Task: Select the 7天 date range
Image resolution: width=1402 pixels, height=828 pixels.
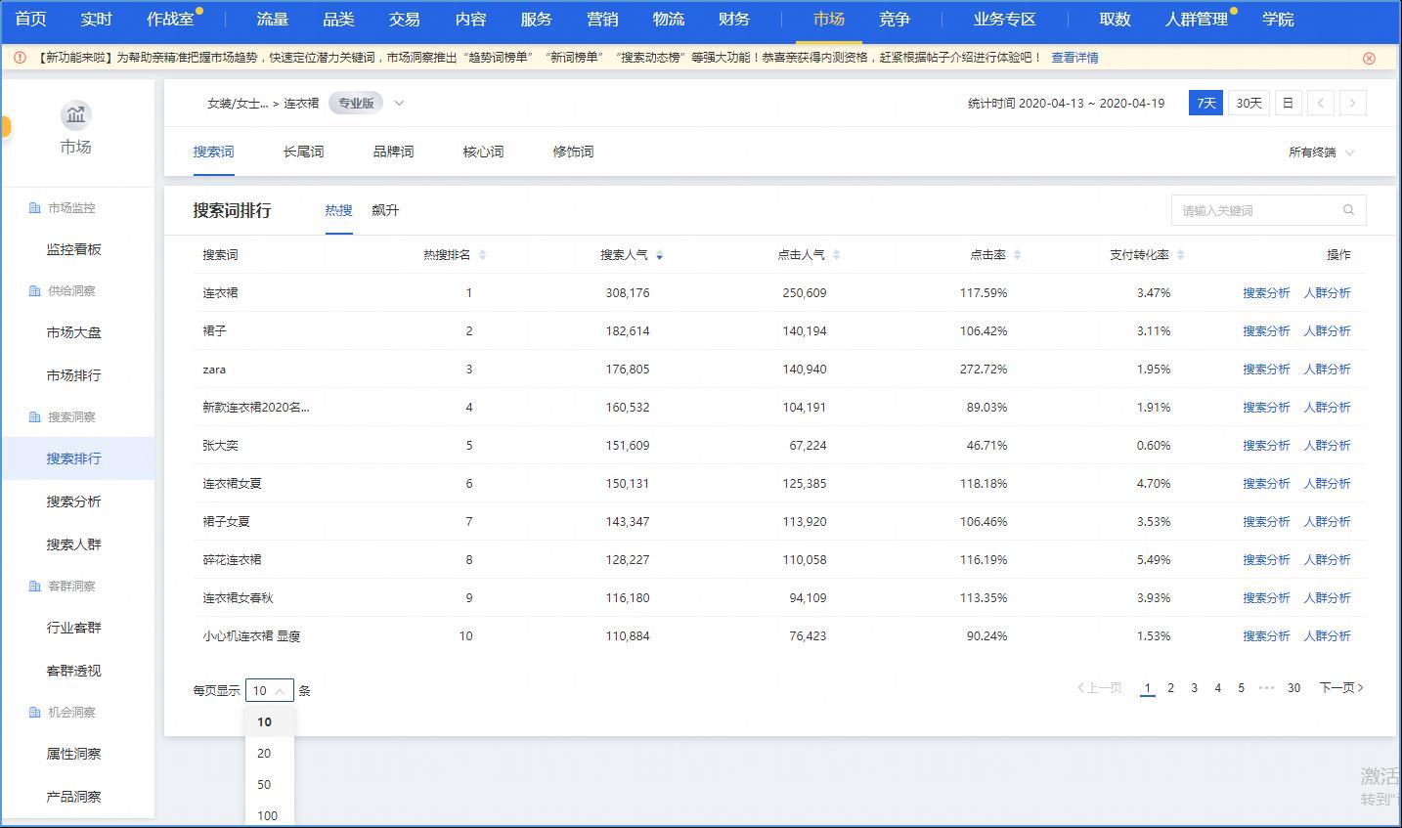Action: pyautogui.click(x=1206, y=103)
